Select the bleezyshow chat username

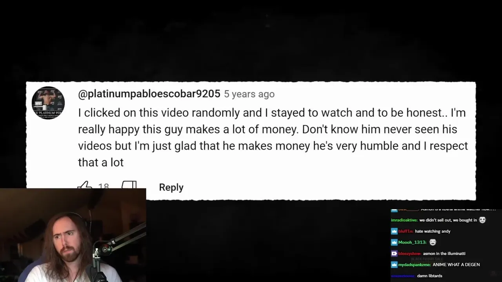[410, 253]
